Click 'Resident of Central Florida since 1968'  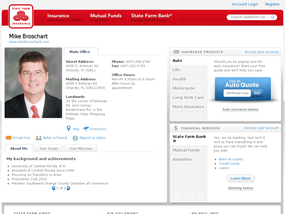[43, 170]
